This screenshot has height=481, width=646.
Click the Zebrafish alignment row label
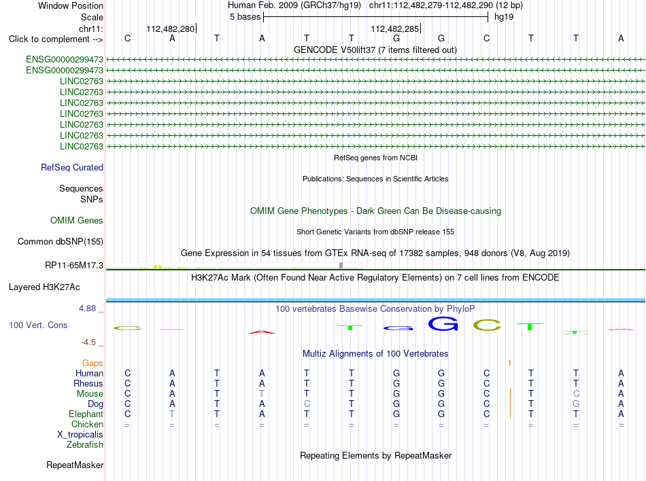(85, 445)
